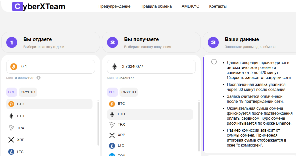Click the TON icon in the receive list
Viewport: 296px width, 156px height.
(x=112, y=155)
